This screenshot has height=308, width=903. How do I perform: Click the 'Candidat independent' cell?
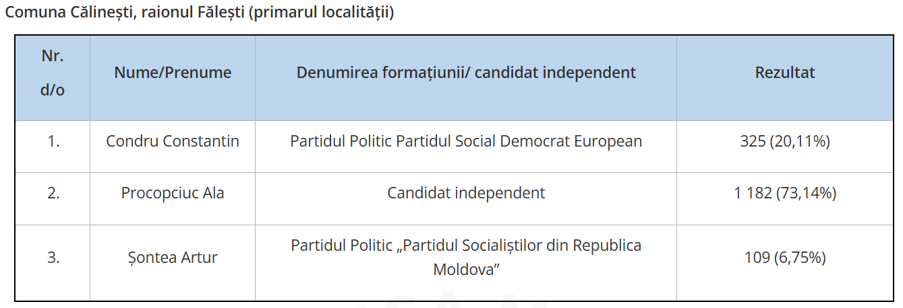click(466, 193)
